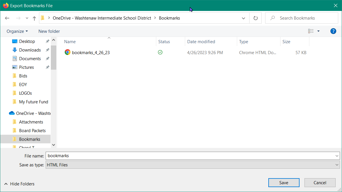Click the navigation pane scroll down arrow

tap(54, 145)
